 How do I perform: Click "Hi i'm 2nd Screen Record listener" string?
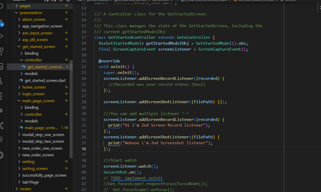click(x=164, y=125)
